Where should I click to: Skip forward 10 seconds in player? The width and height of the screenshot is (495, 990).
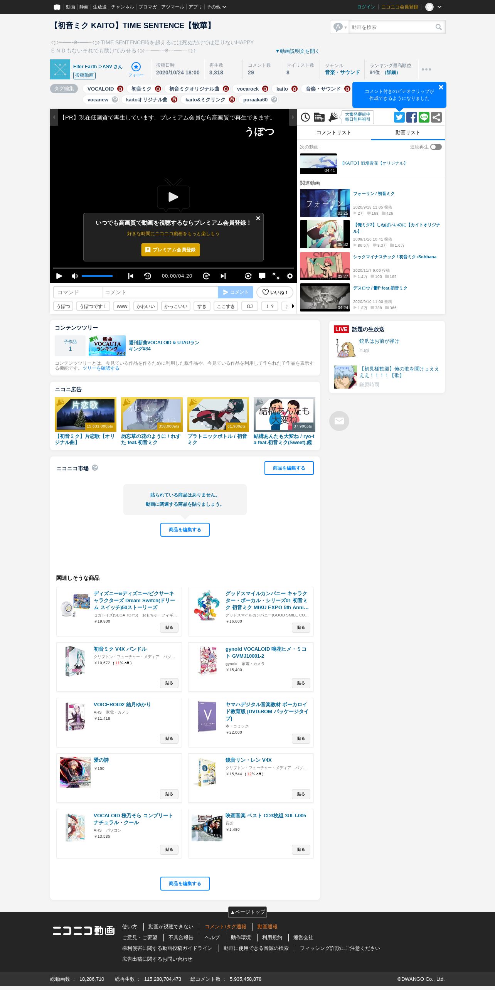click(206, 276)
